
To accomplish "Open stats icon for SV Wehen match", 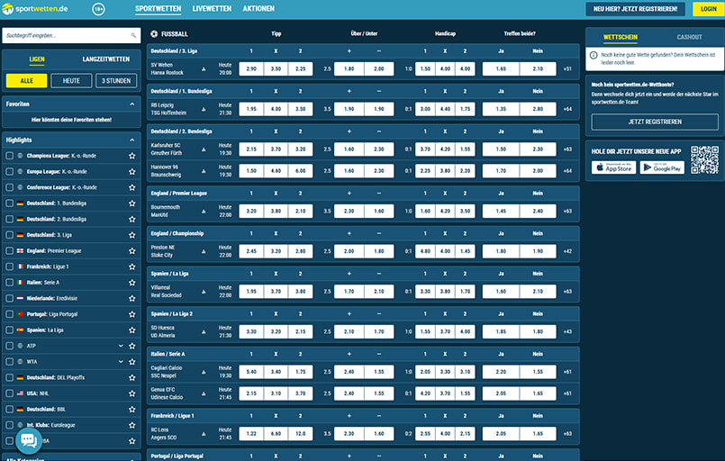I will click(x=204, y=69).
